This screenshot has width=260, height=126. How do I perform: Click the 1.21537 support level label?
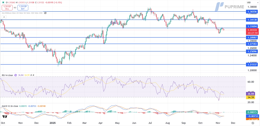click(252, 64)
